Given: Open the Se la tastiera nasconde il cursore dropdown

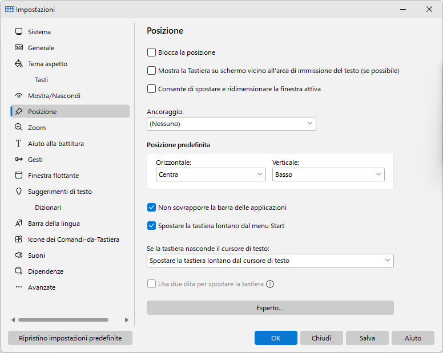Looking at the screenshot, I should 270,261.
